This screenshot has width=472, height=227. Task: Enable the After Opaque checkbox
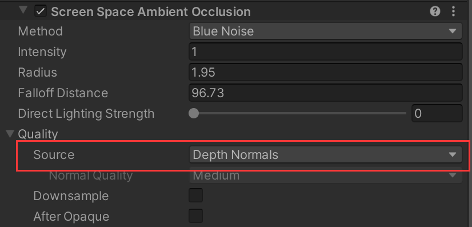[x=195, y=216]
